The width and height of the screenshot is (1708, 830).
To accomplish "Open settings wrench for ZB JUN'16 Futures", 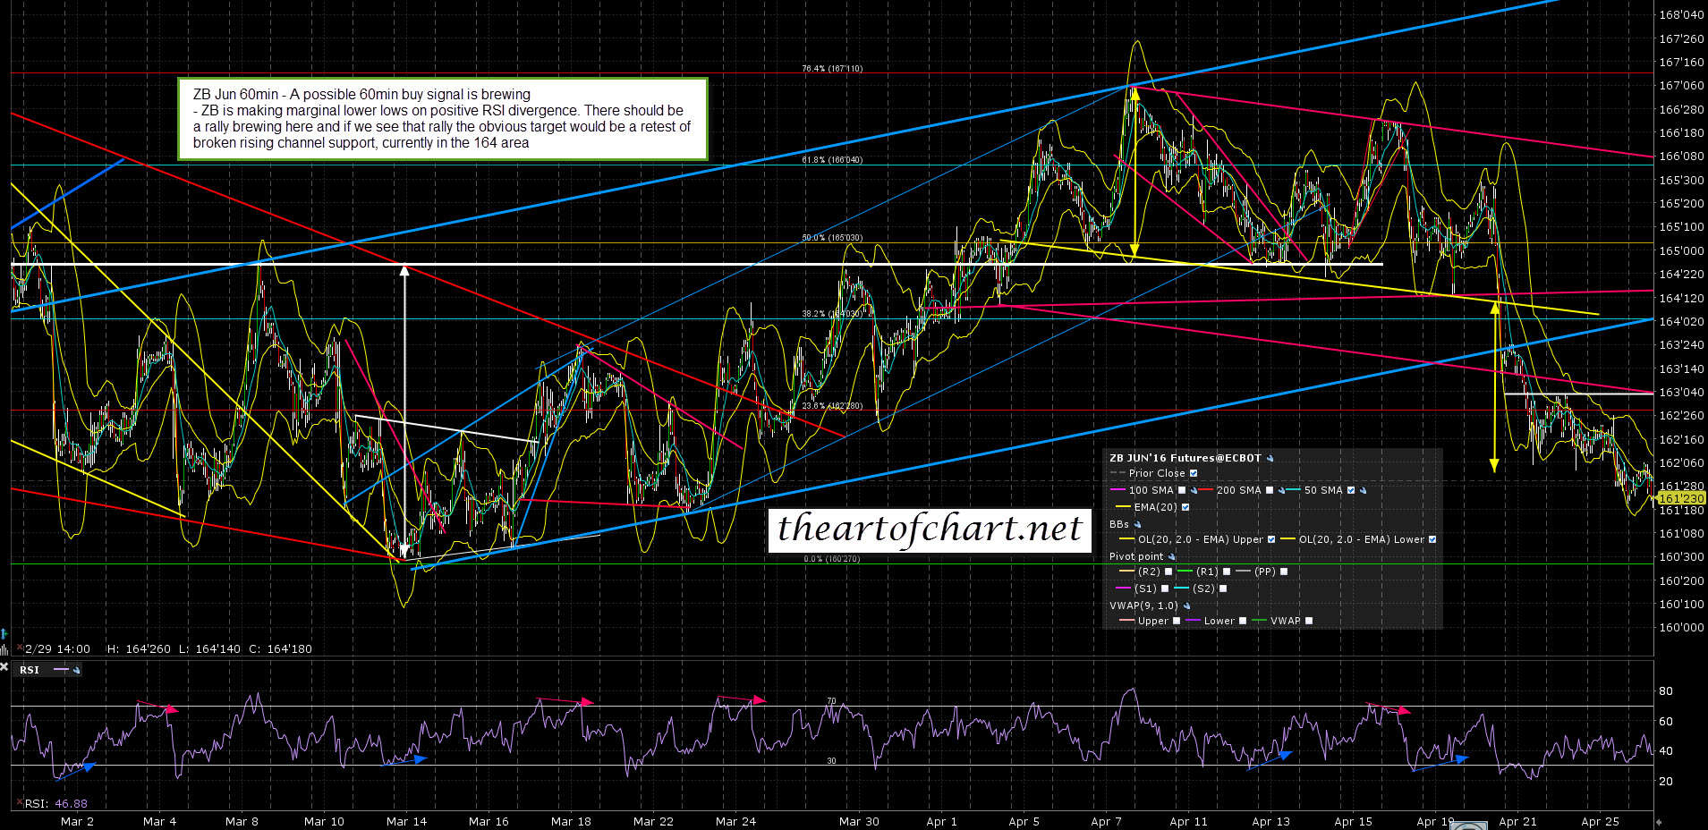I will [1270, 459].
